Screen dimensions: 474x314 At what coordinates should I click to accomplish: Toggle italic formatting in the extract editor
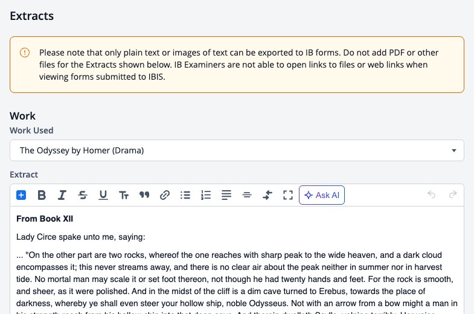(x=62, y=195)
